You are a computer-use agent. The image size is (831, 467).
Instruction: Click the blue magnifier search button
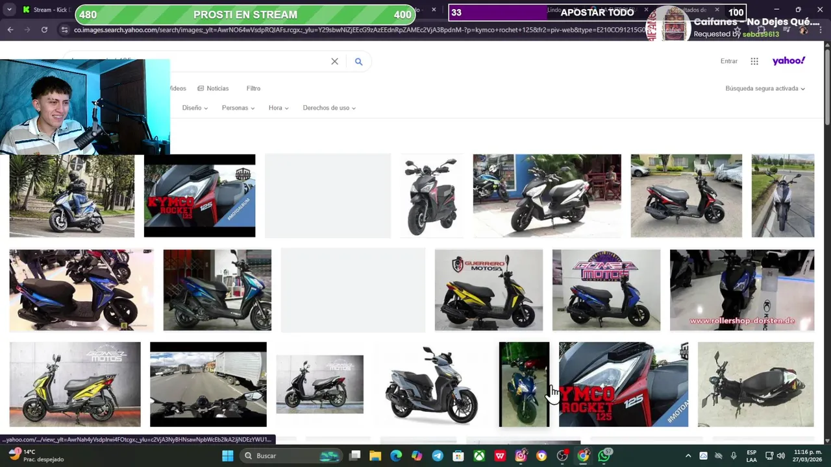click(358, 62)
